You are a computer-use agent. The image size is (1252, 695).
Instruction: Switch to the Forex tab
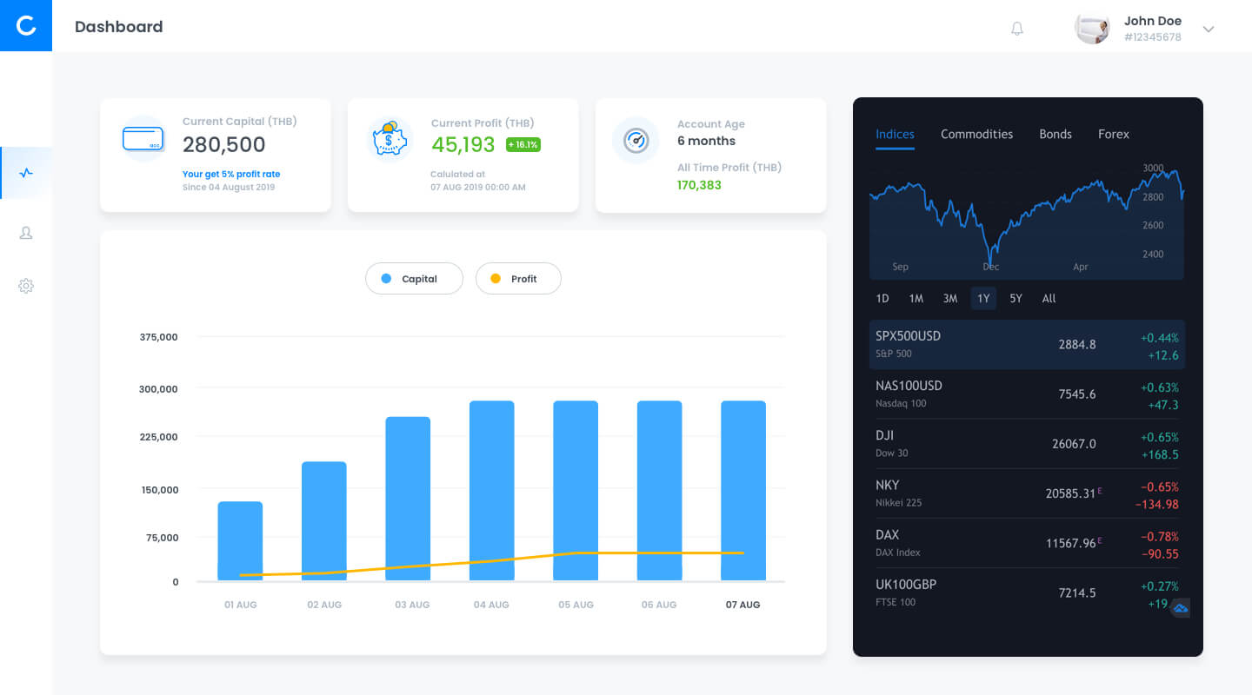1113,135
